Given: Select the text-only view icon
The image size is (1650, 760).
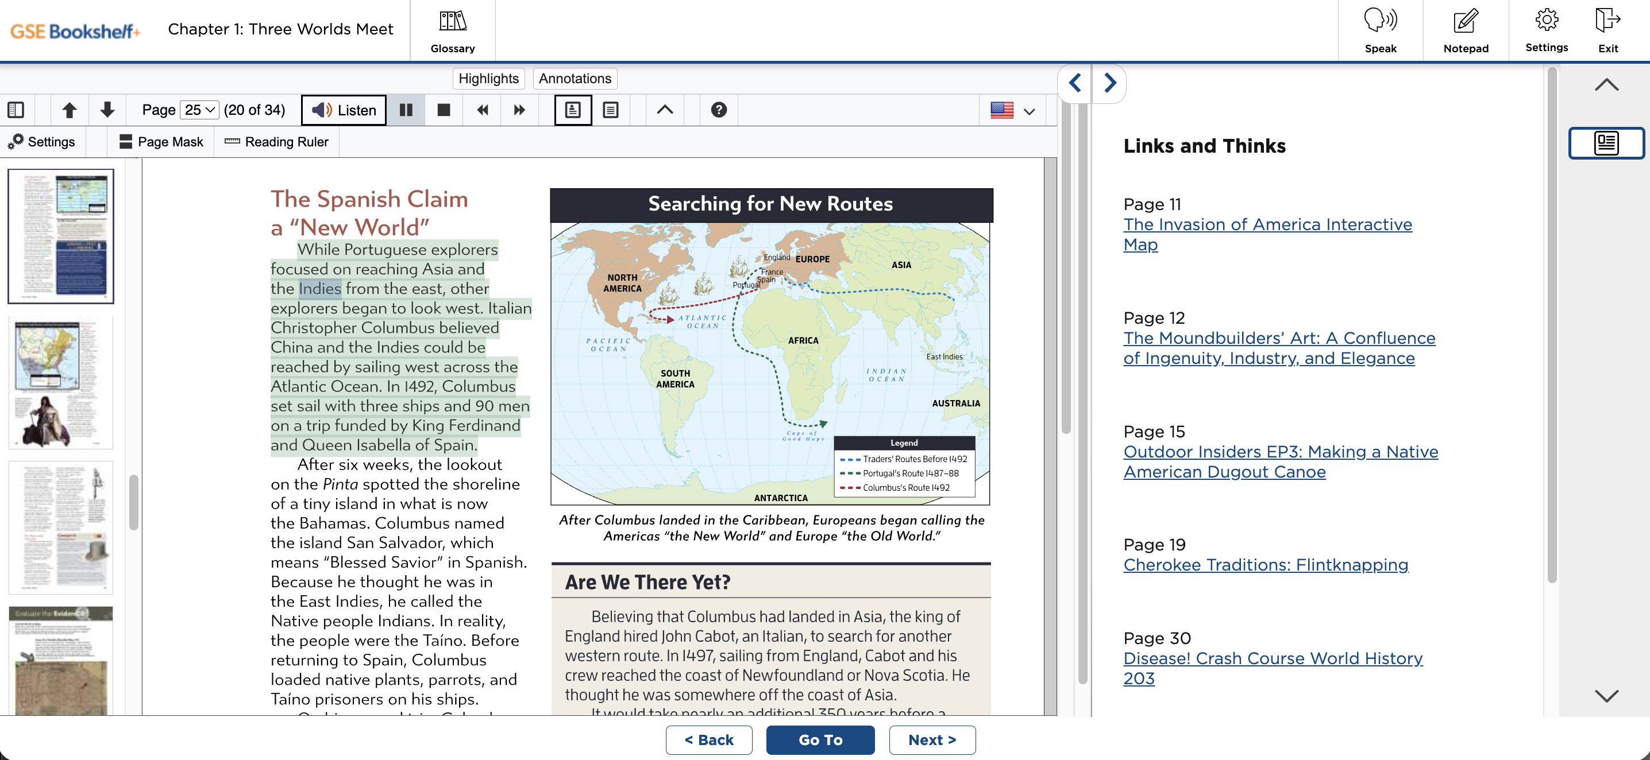Looking at the screenshot, I should [x=611, y=110].
